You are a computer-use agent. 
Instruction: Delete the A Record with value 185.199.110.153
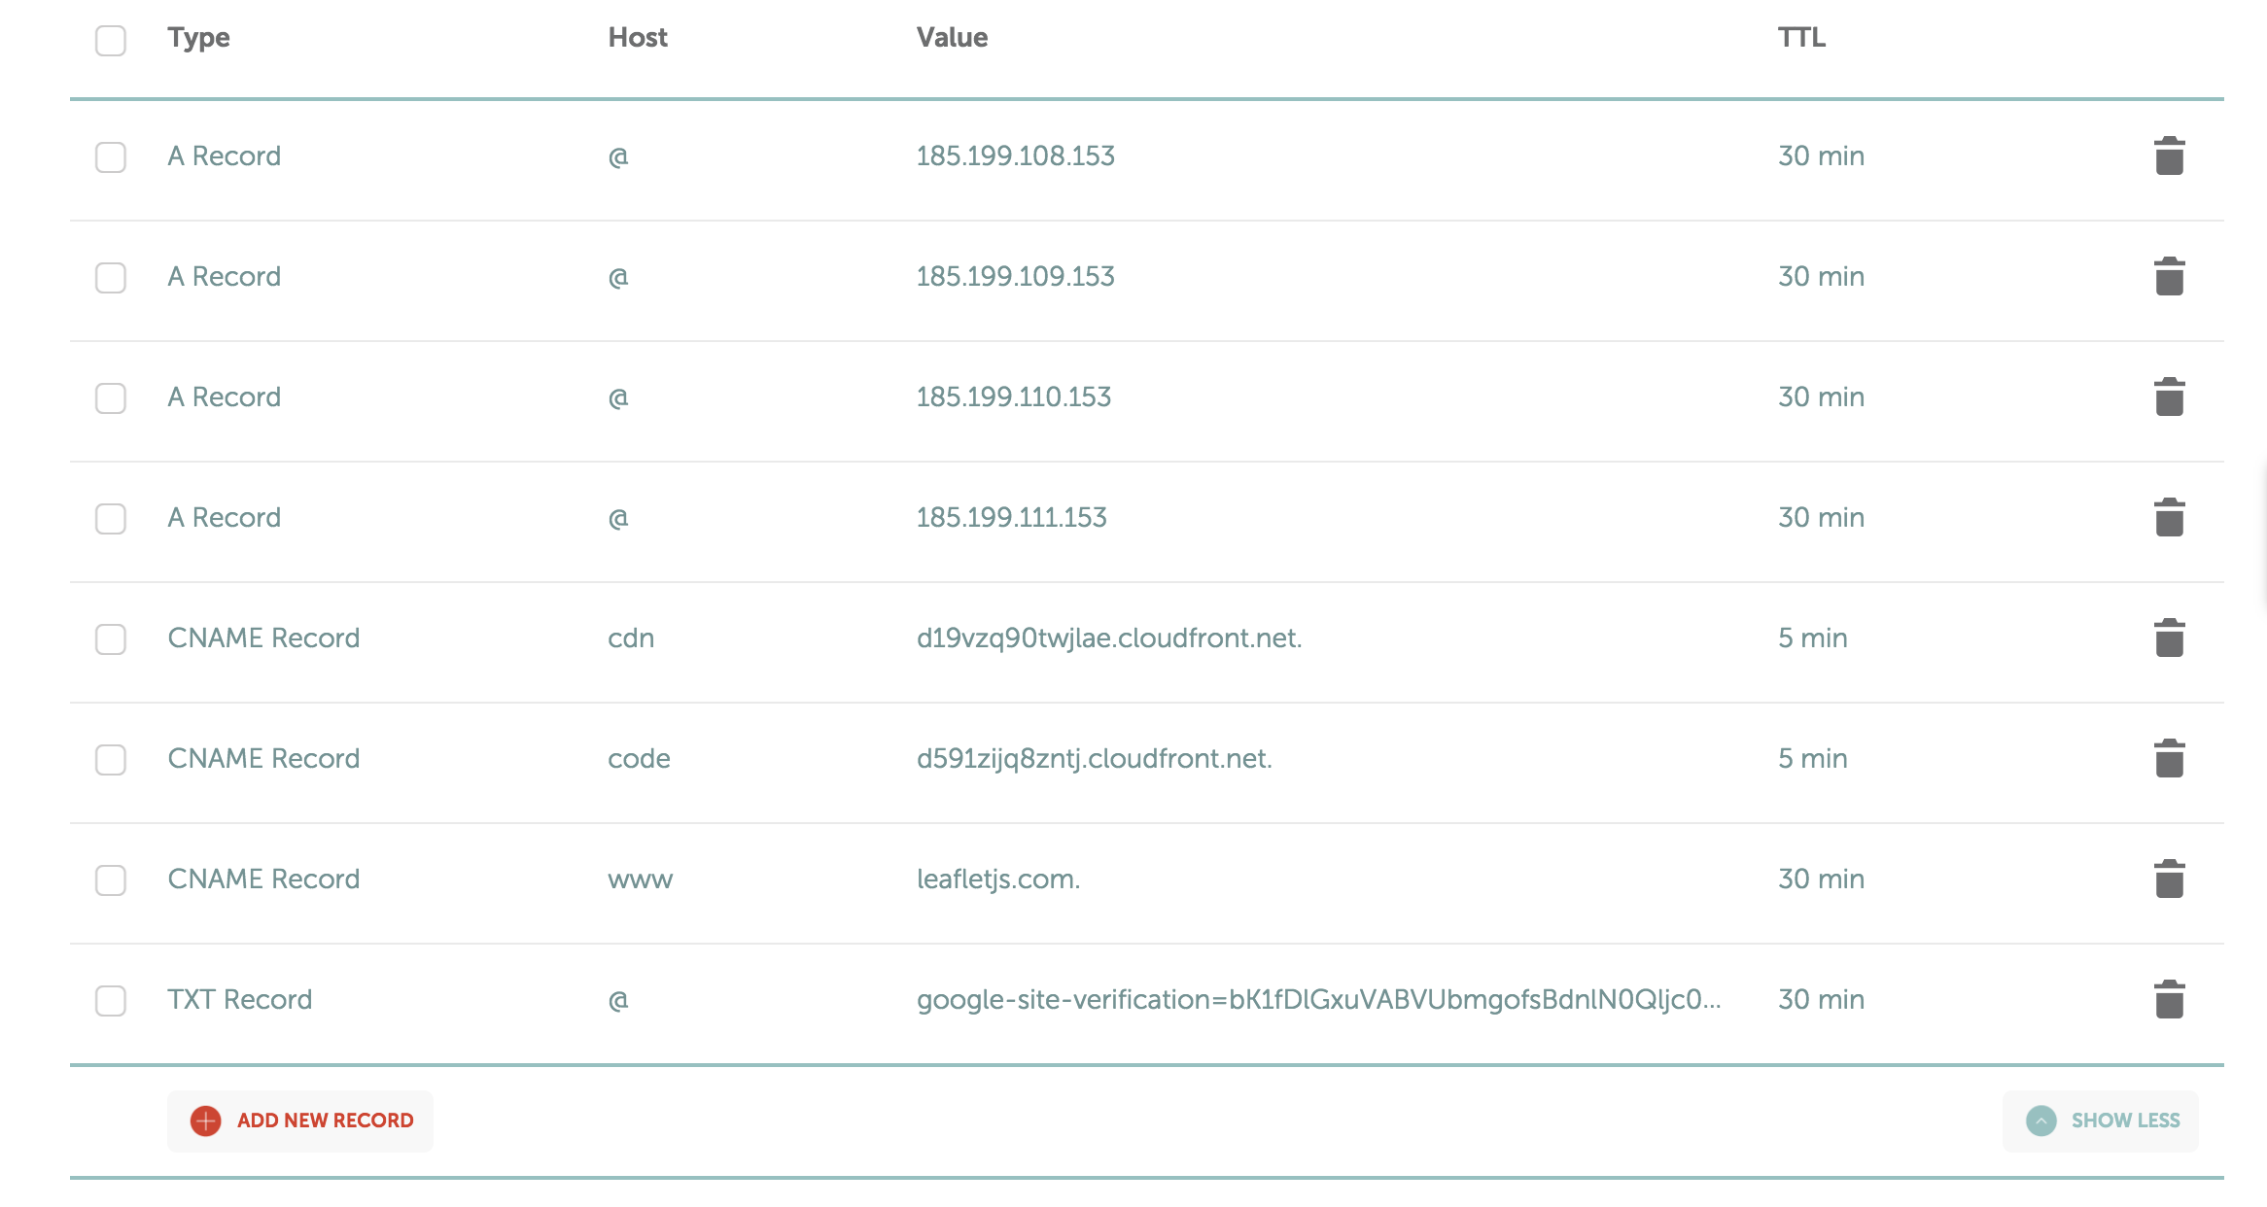[x=2168, y=397]
